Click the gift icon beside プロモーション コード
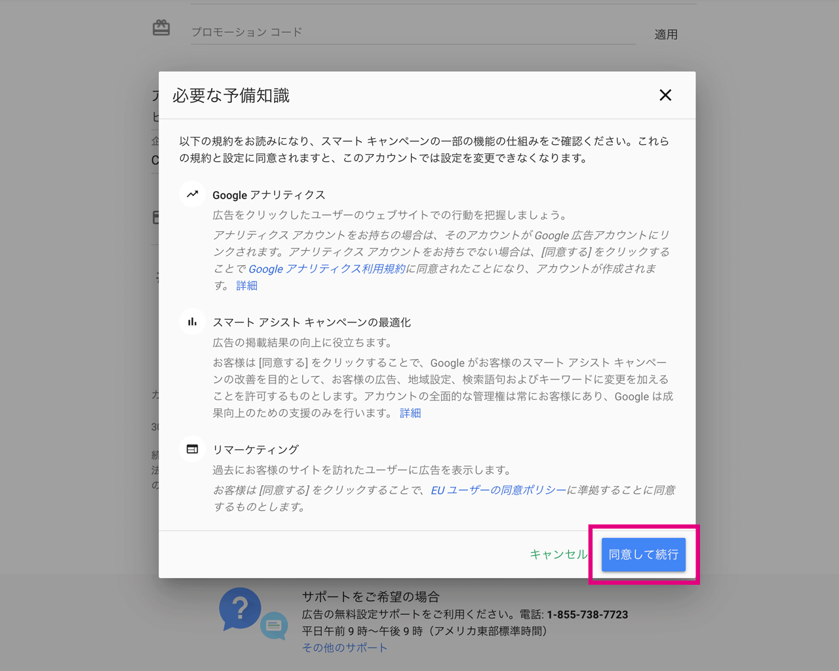Viewport: 839px width, 671px height. (161, 28)
